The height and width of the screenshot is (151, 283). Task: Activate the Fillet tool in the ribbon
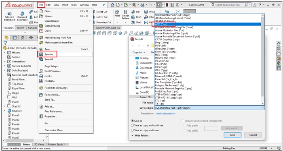[117, 13]
